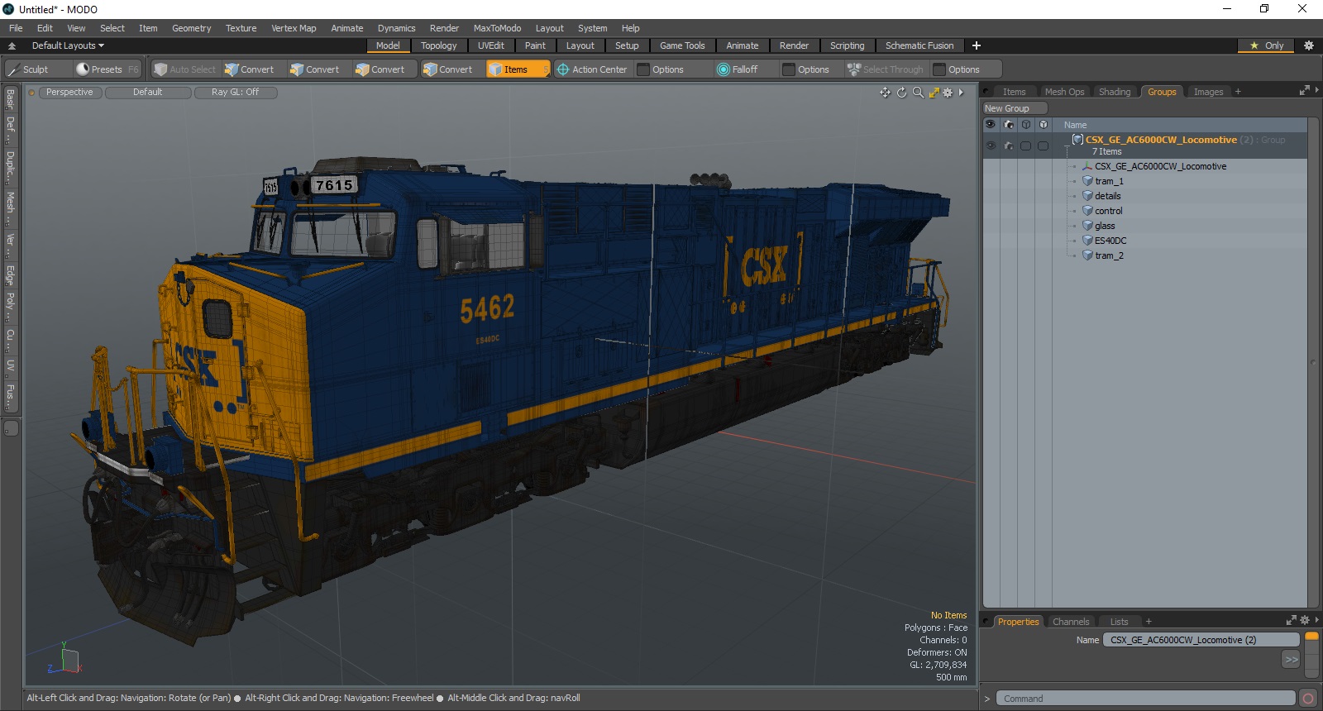Switch to the Game Tools layout tab
The image size is (1323, 711).
(682, 45)
